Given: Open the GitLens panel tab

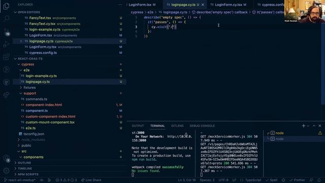Looking at the screenshot, I should click(x=177, y=126).
